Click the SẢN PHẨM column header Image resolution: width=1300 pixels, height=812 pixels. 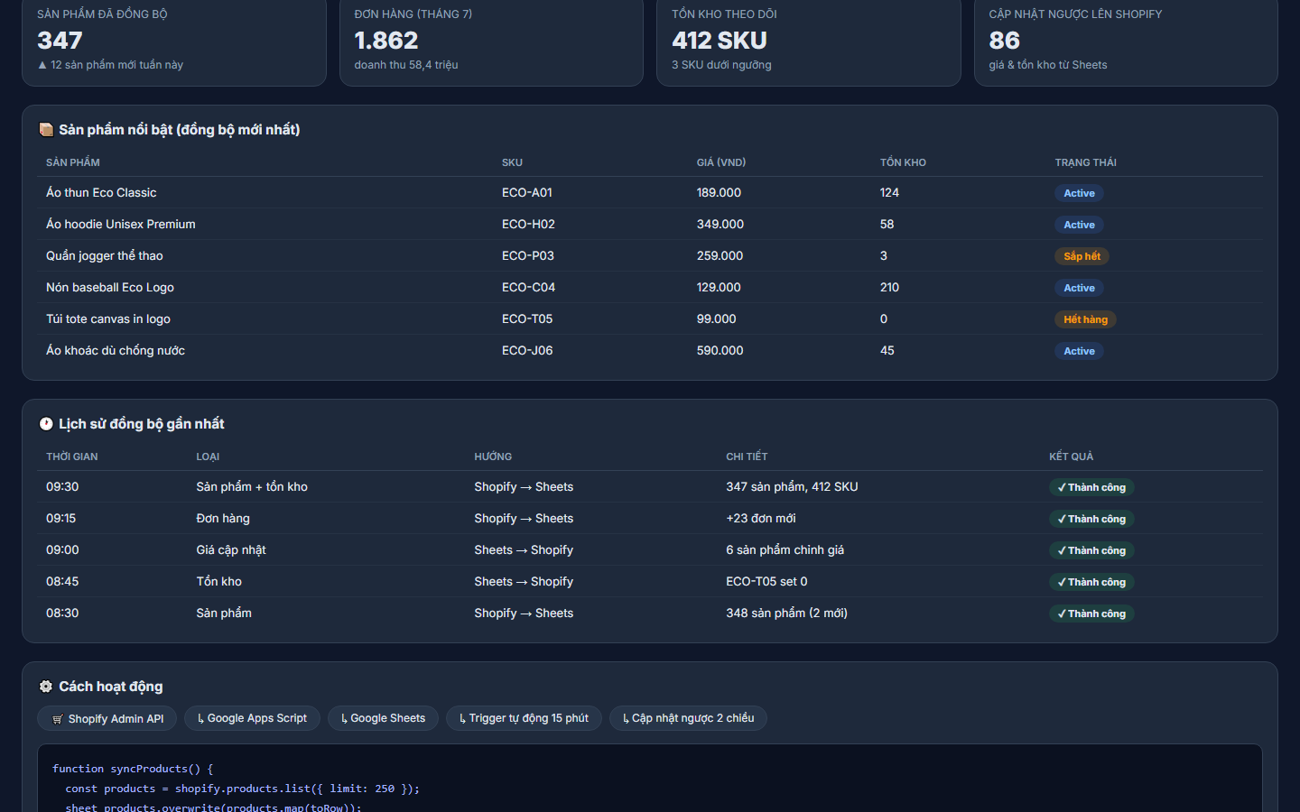click(73, 162)
